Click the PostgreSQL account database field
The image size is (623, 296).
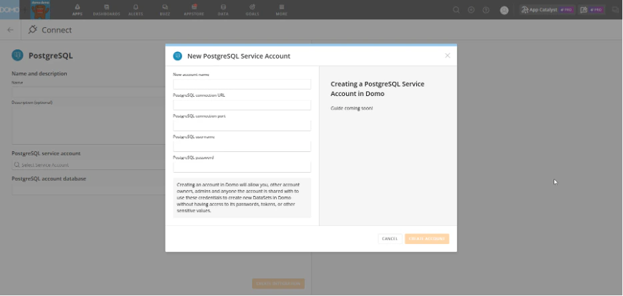[89, 189]
